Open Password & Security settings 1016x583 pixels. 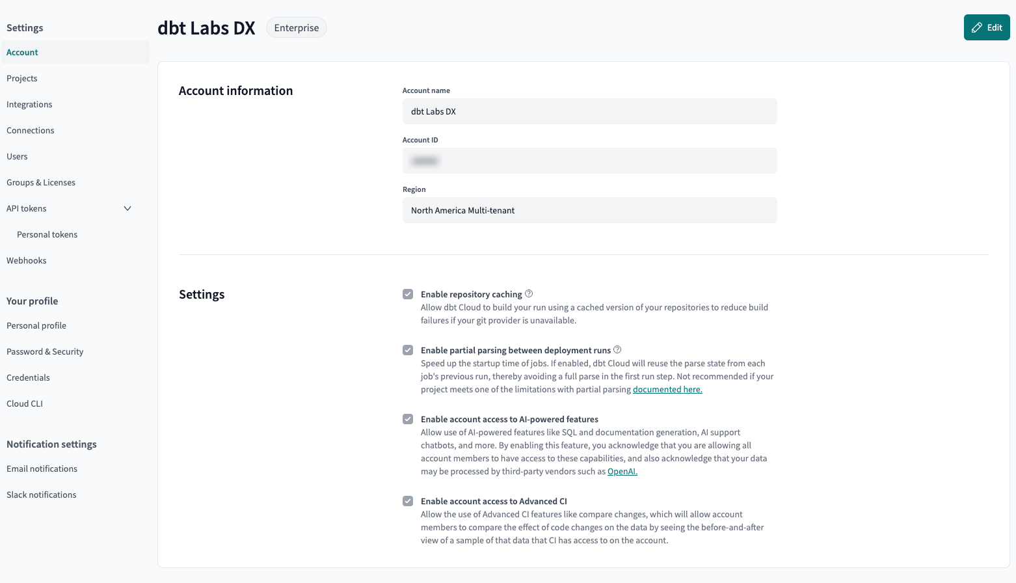44,351
